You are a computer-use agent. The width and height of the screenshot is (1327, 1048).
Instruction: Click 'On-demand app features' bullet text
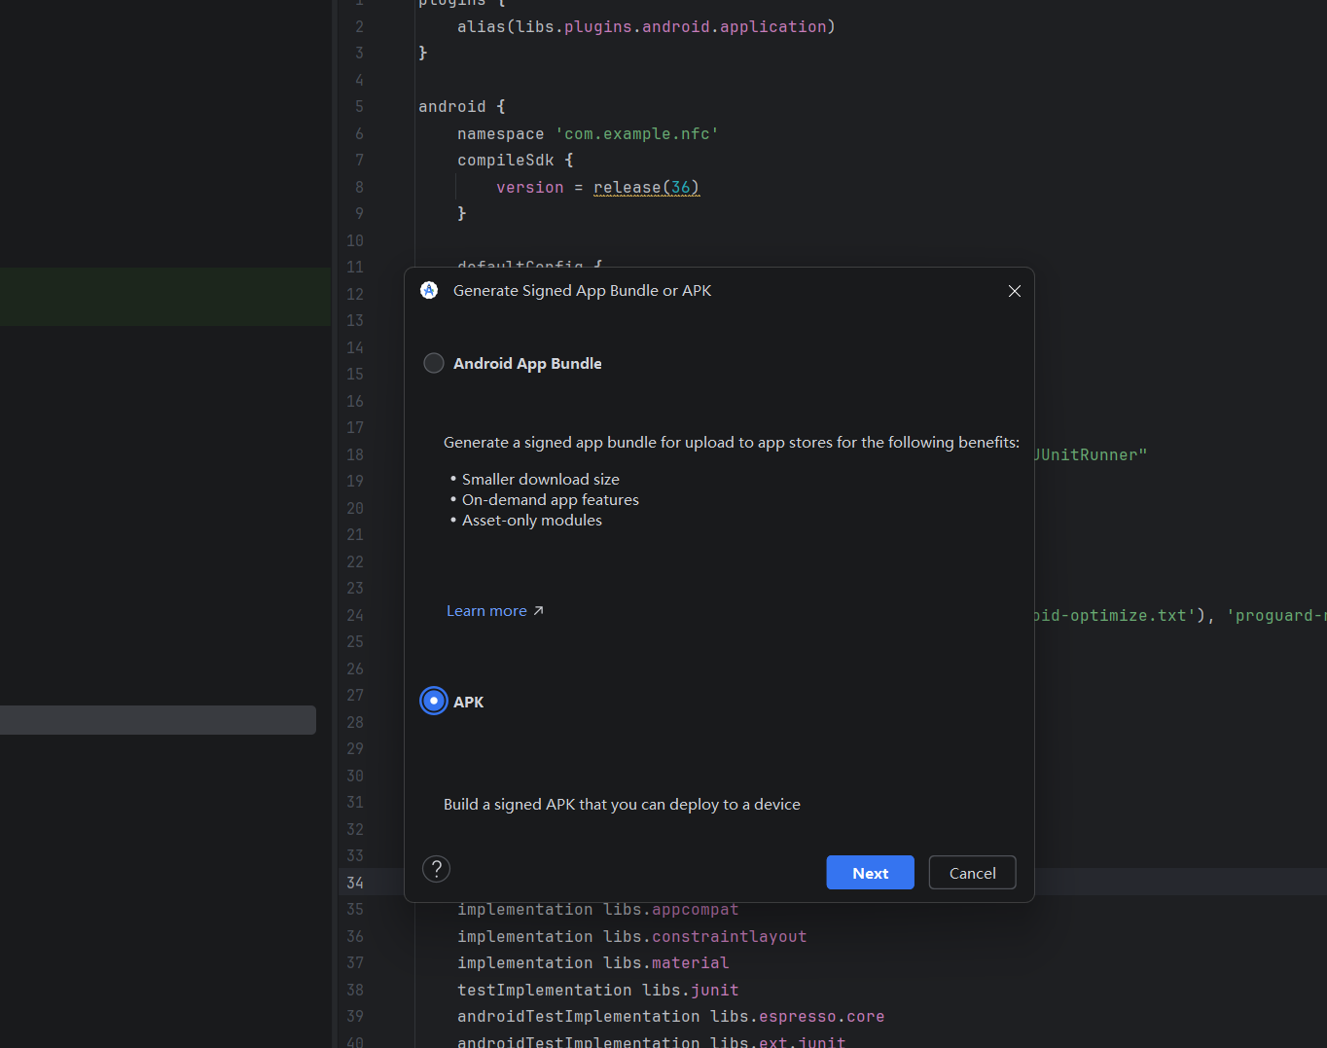(x=550, y=499)
